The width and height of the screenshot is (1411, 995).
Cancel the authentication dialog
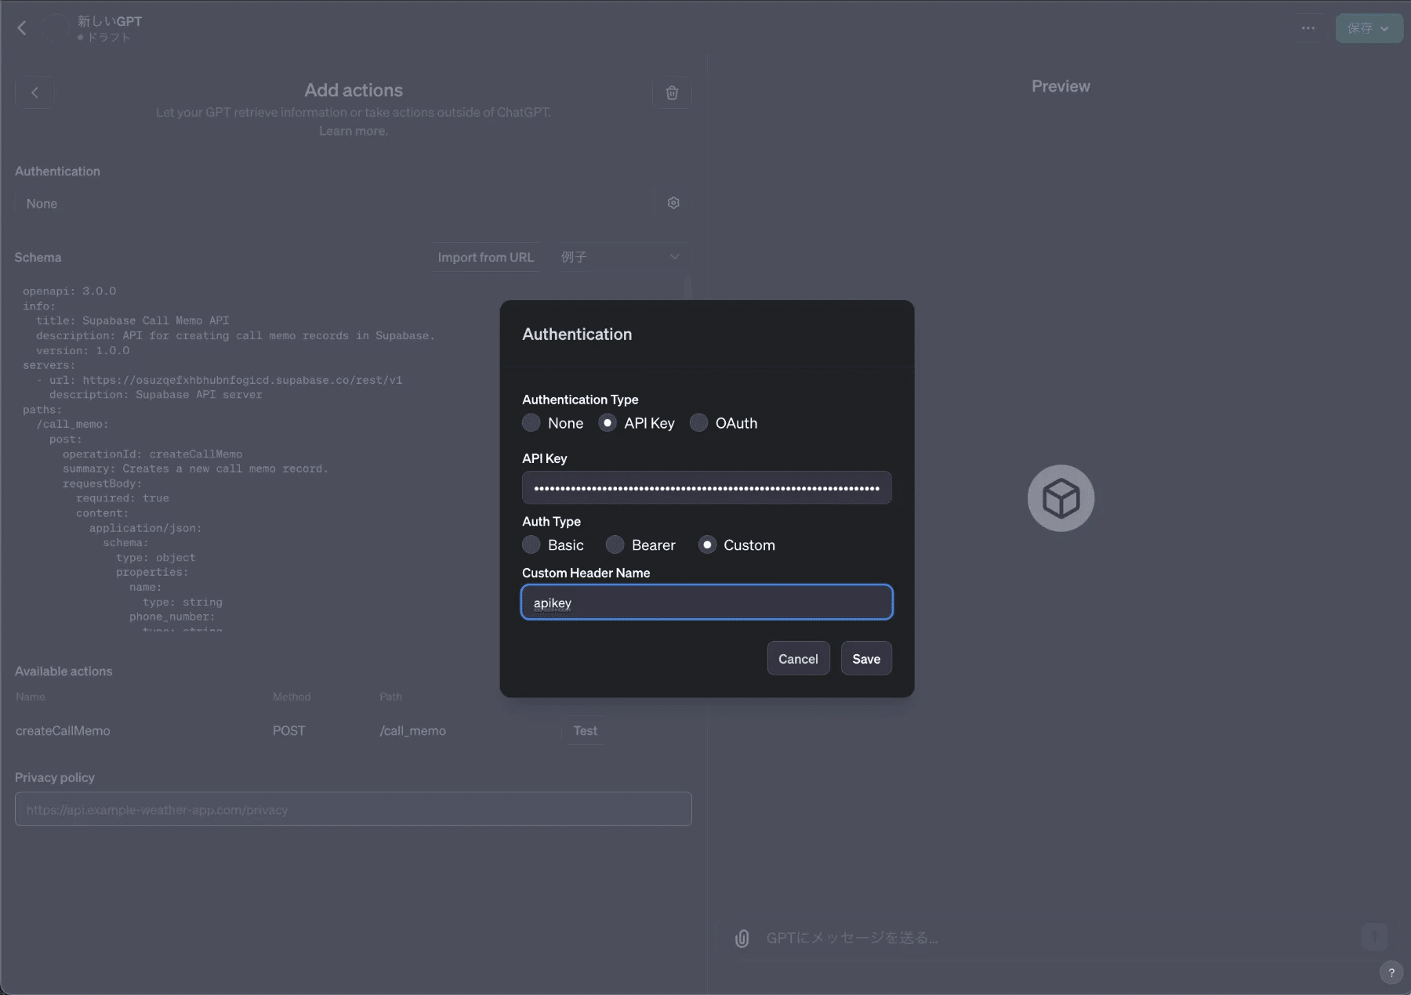[x=797, y=659]
